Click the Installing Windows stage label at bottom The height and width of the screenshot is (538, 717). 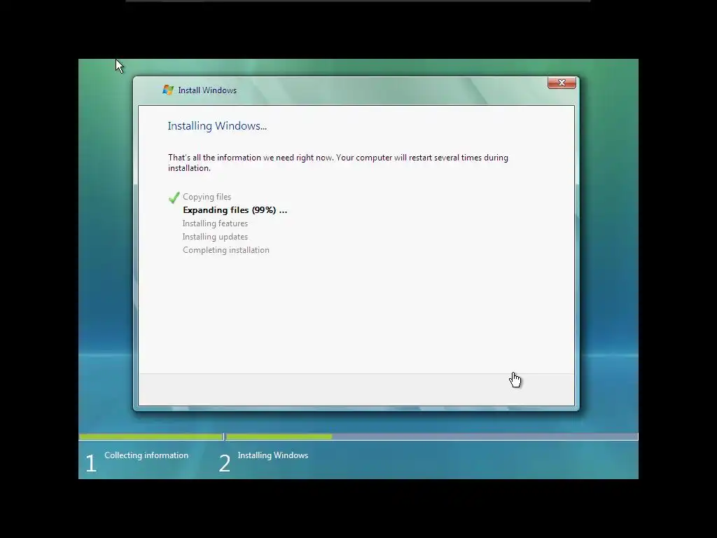pos(273,455)
